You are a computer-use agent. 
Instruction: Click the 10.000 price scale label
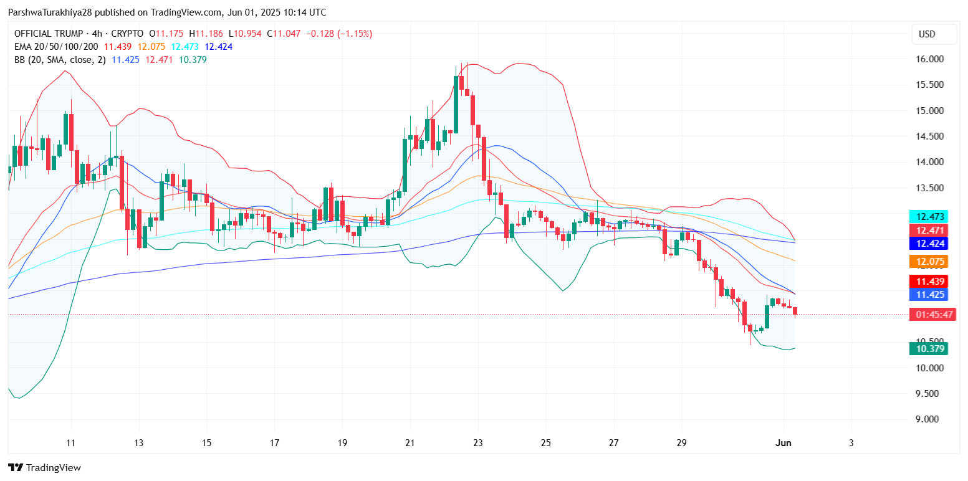pyautogui.click(x=931, y=368)
